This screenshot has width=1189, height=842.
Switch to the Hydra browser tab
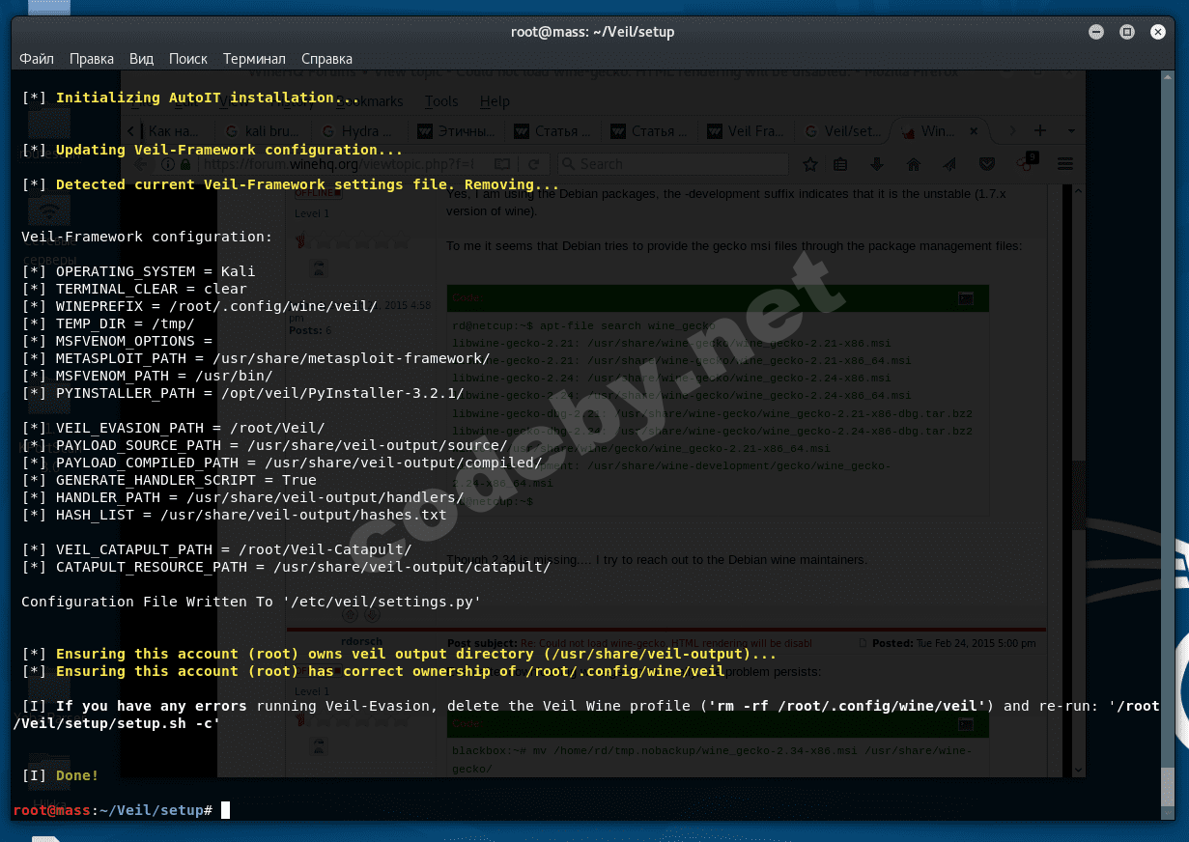click(x=357, y=130)
